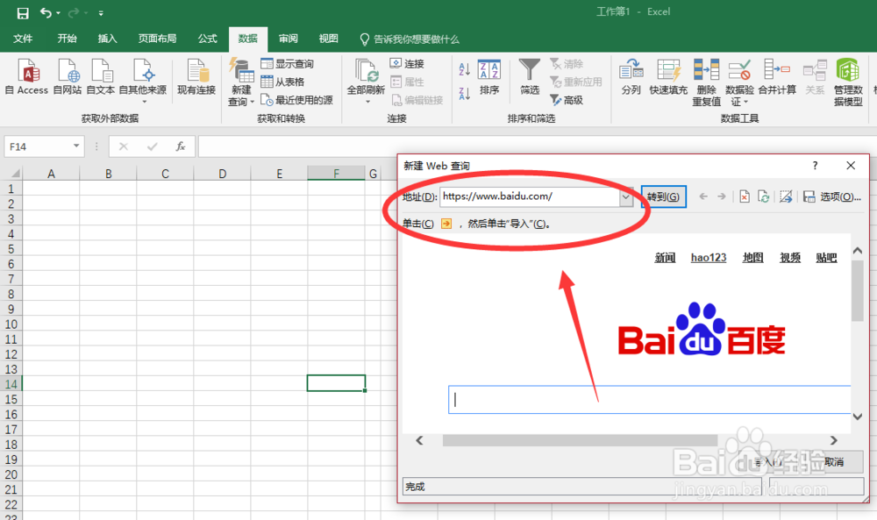The image size is (877, 520).
Task: Click the help question mark in Web query dialog
Action: tap(815, 166)
